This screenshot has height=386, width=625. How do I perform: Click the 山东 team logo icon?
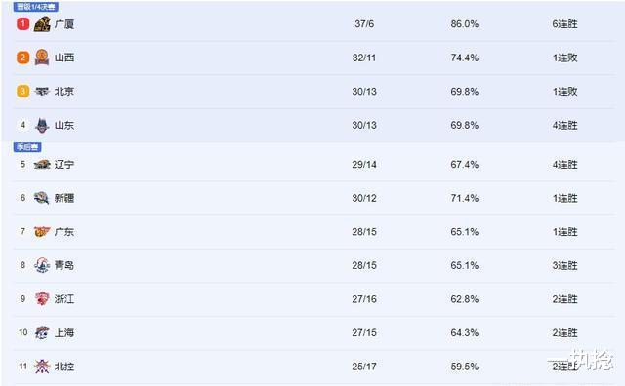[x=42, y=125]
